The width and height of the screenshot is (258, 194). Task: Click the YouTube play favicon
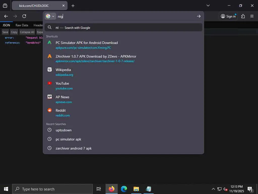50,83
